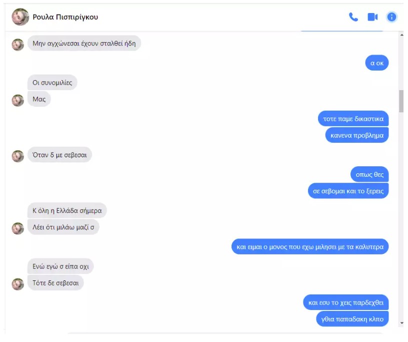Image resolution: width=408 pixels, height=342 pixels.
Task: Start a voice call with the phone icon
Action: [353, 17]
